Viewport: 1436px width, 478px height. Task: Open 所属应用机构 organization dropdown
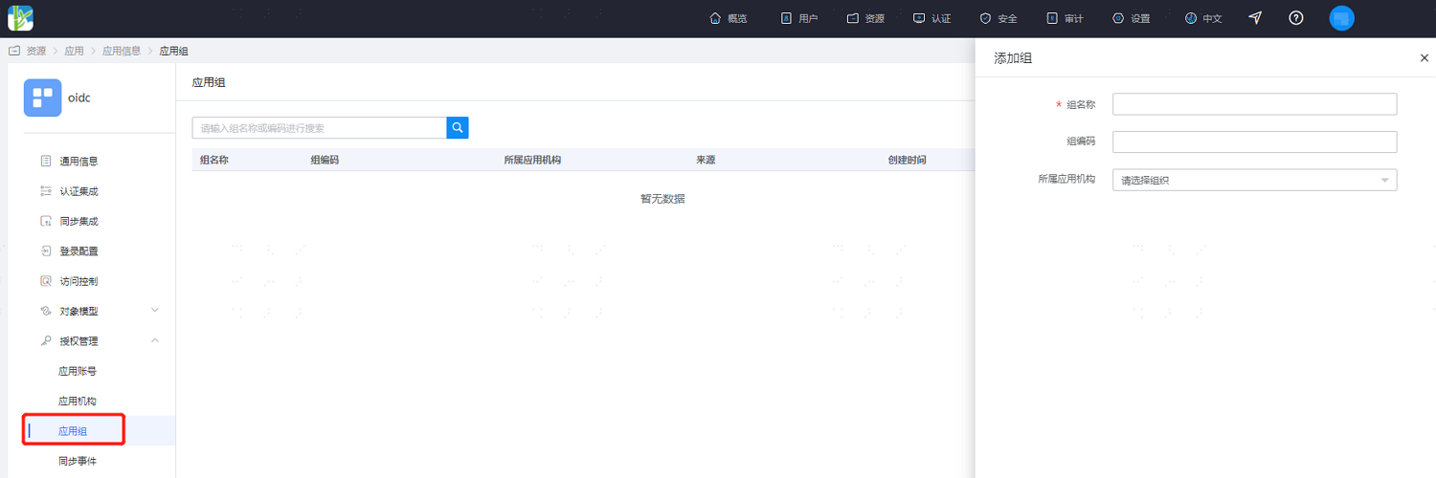1254,180
